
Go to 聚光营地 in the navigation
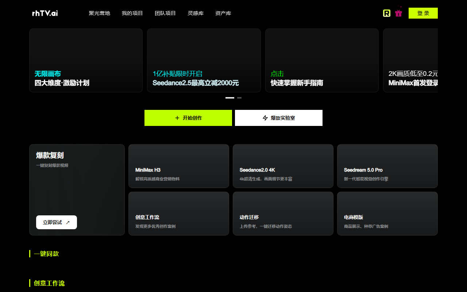tap(99, 13)
